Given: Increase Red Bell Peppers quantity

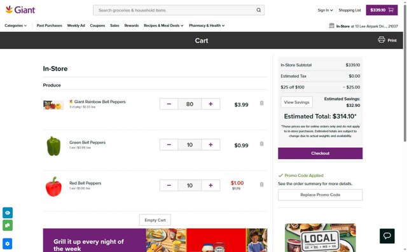Looking at the screenshot, I should point(210,185).
